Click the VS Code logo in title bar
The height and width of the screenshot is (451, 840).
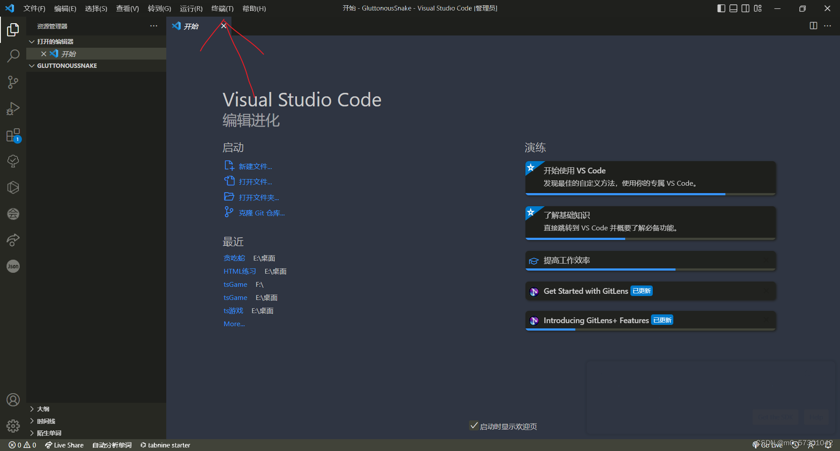tap(10, 8)
